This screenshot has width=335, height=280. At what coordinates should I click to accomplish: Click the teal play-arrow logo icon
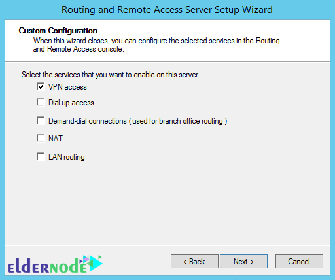pyautogui.click(x=95, y=263)
